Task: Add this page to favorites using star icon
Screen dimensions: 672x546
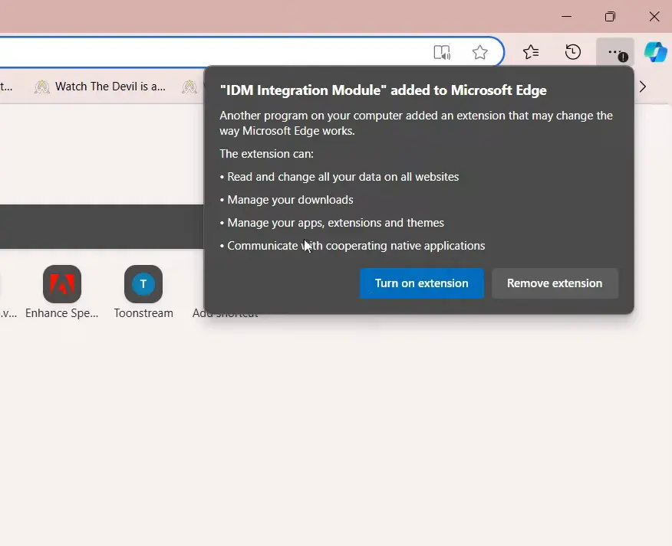Action: tap(480, 53)
